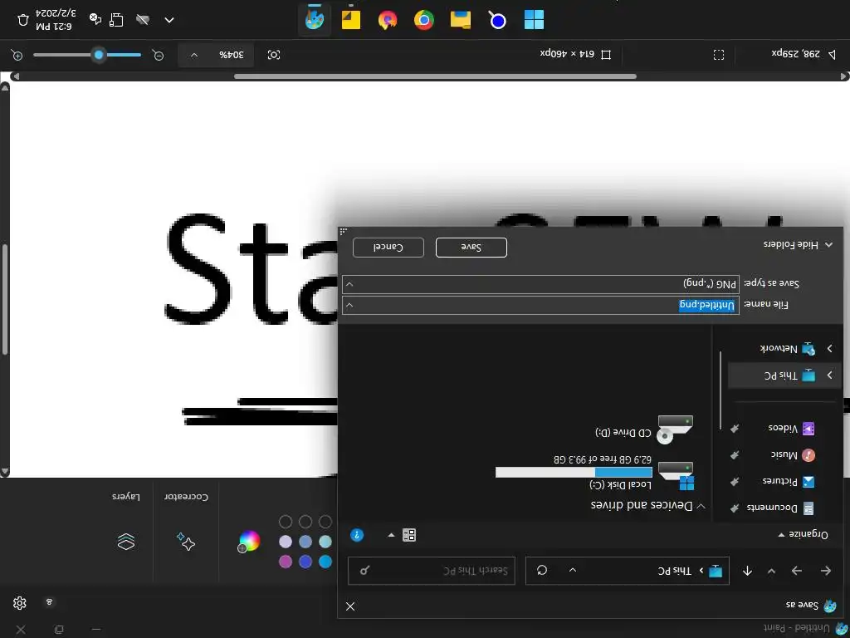Open the Edit colors wheel
The image size is (850, 638).
pyautogui.click(x=249, y=541)
